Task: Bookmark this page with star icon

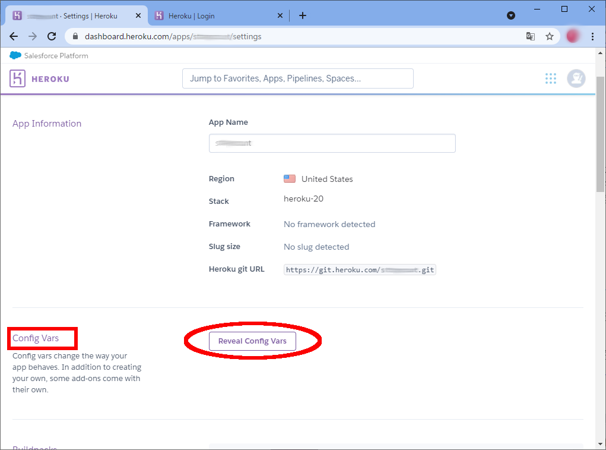Action: click(550, 36)
